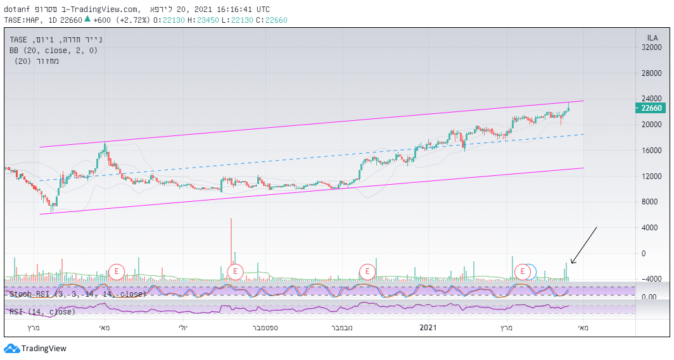This screenshot has width=674, height=360.
Task: Click the -4000 price axis label
Action: [x=652, y=279]
